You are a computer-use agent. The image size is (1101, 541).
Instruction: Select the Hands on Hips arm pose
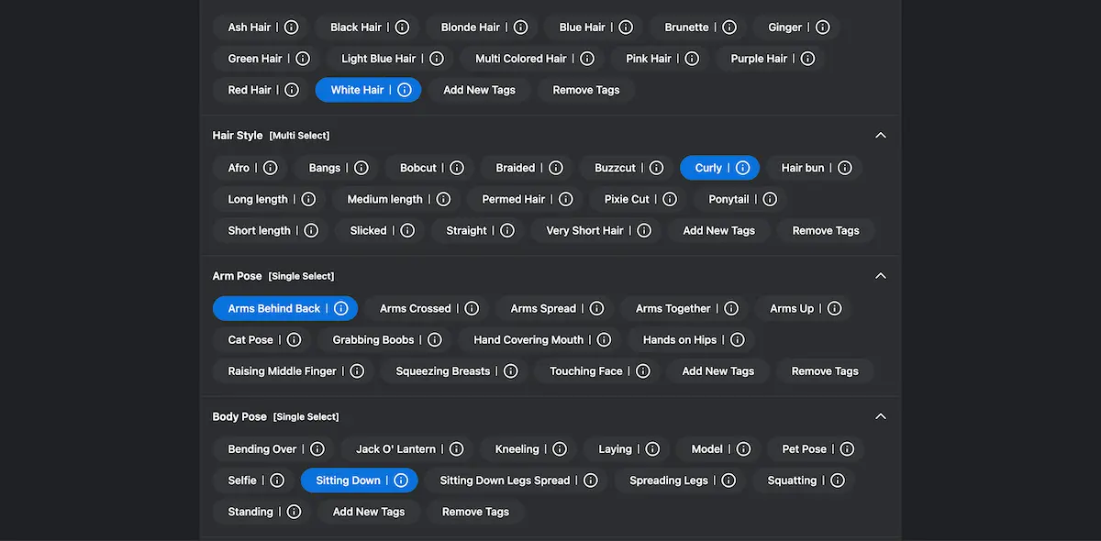(x=679, y=339)
